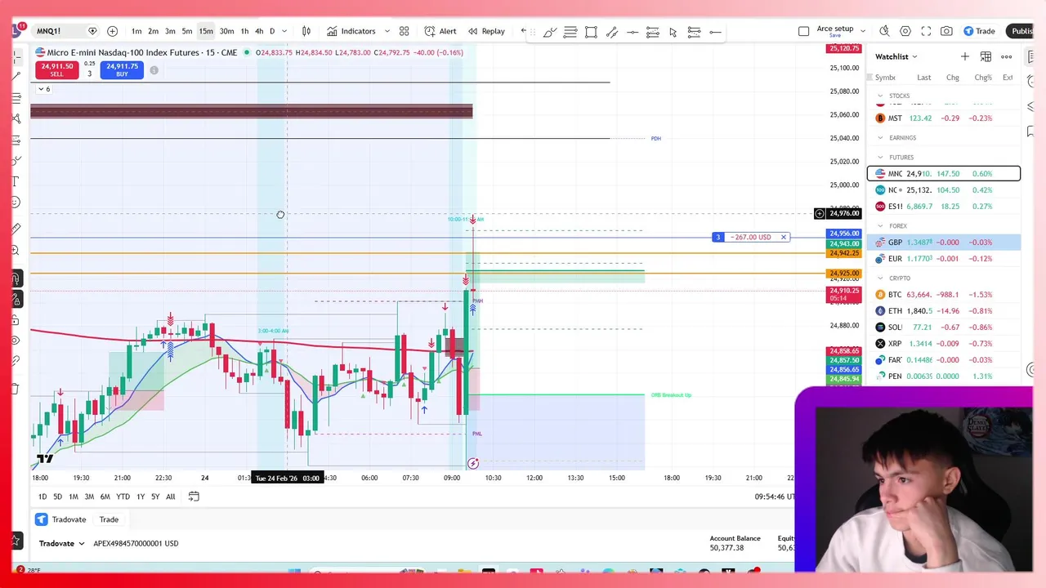Image resolution: width=1046 pixels, height=588 pixels.
Task: Select the 1h timeframe
Action: click(x=244, y=31)
